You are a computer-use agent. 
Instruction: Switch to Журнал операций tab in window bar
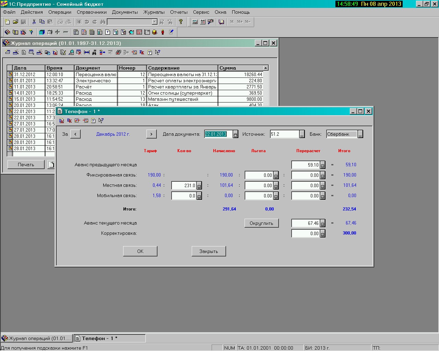click(37, 338)
